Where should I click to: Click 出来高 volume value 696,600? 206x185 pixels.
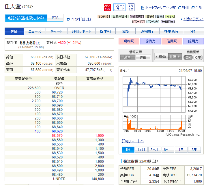94,63
